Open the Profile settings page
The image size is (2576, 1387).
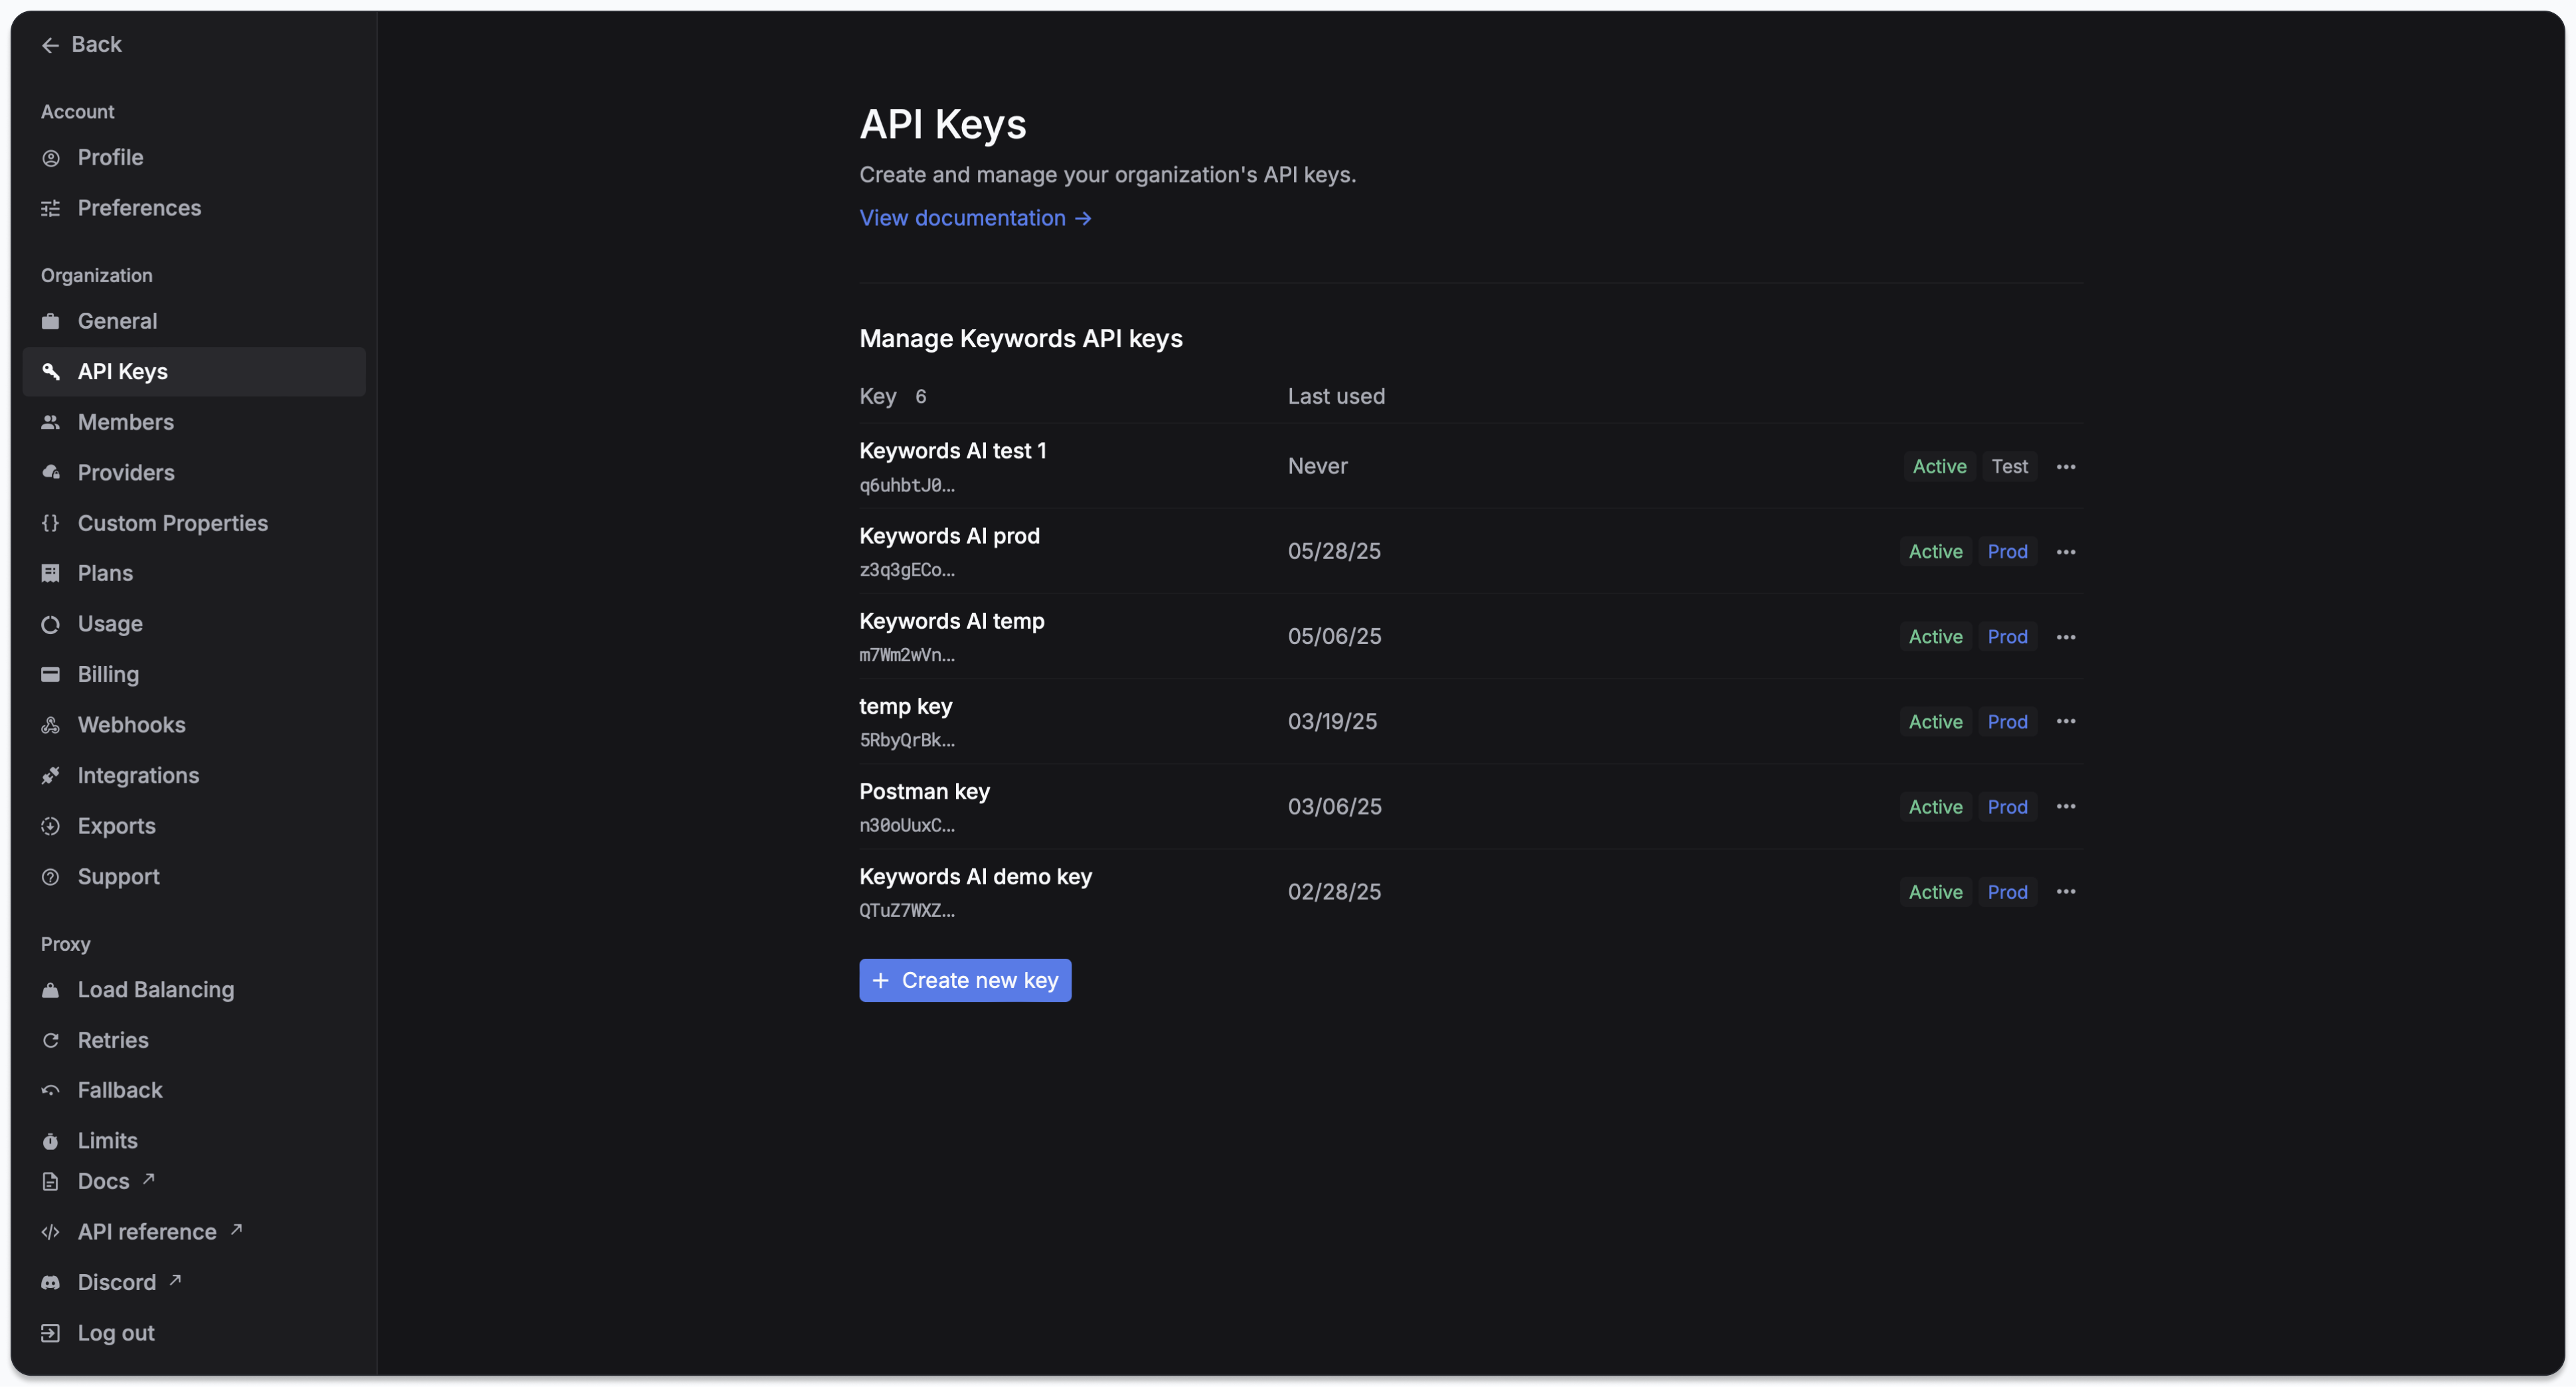pyautogui.click(x=194, y=158)
